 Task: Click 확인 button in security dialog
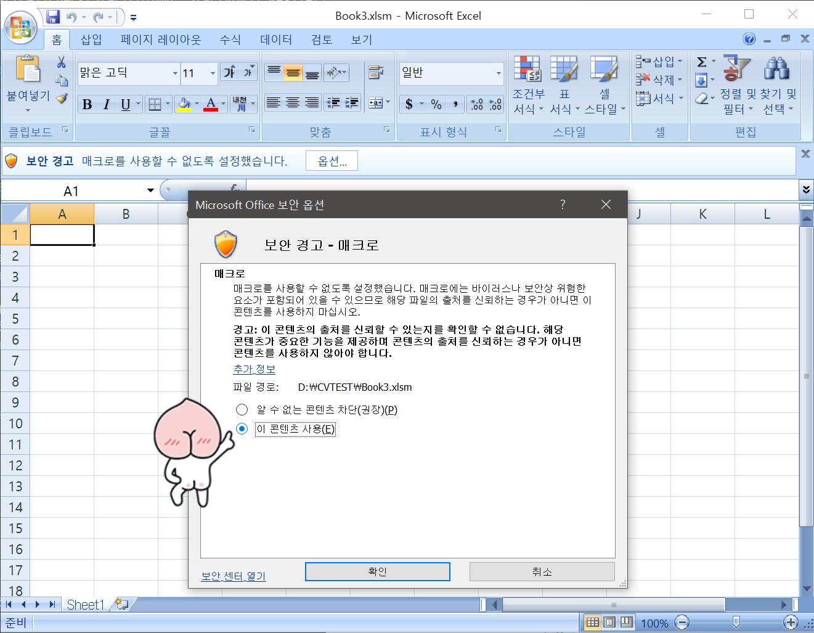pyautogui.click(x=378, y=571)
